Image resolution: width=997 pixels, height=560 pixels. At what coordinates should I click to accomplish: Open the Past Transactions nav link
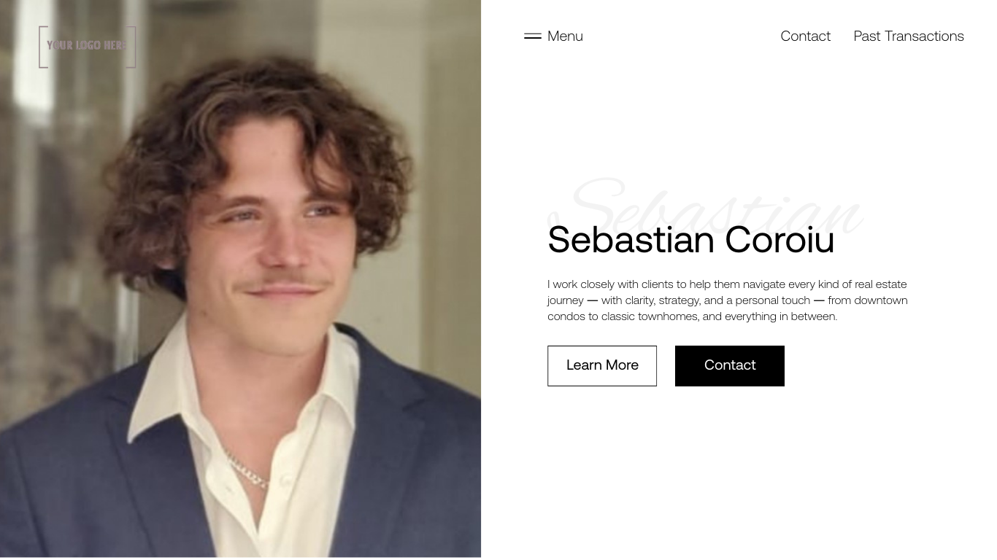[x=909, y=36]
